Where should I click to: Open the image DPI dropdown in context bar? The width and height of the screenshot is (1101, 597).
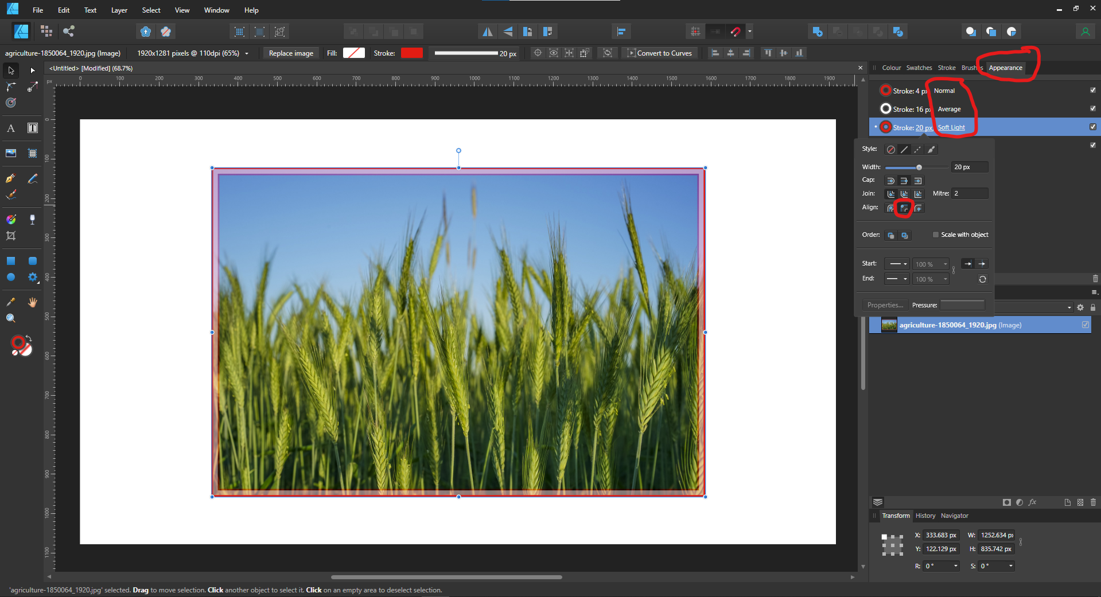[x=247, y=53]
